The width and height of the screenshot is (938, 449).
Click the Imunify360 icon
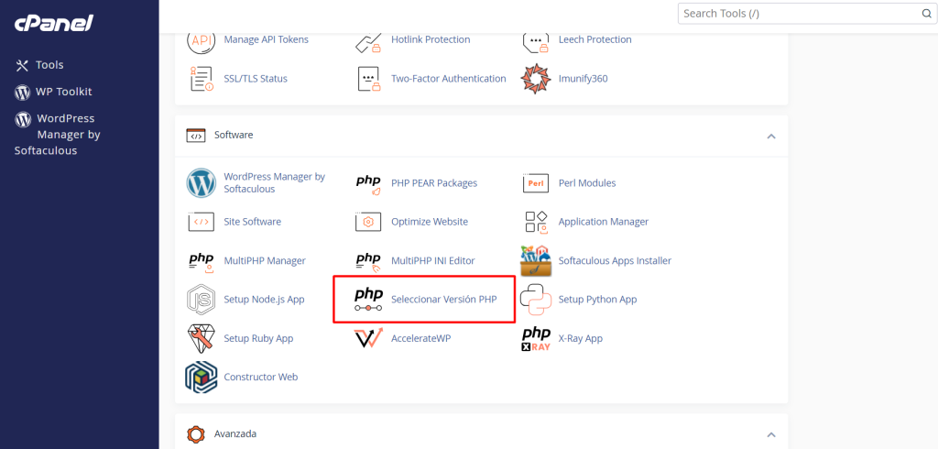click(536, 79)
